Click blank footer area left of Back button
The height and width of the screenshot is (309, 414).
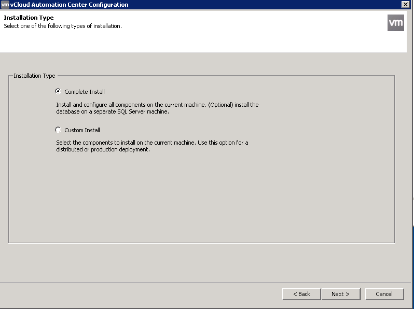click(x=140, y=294)
